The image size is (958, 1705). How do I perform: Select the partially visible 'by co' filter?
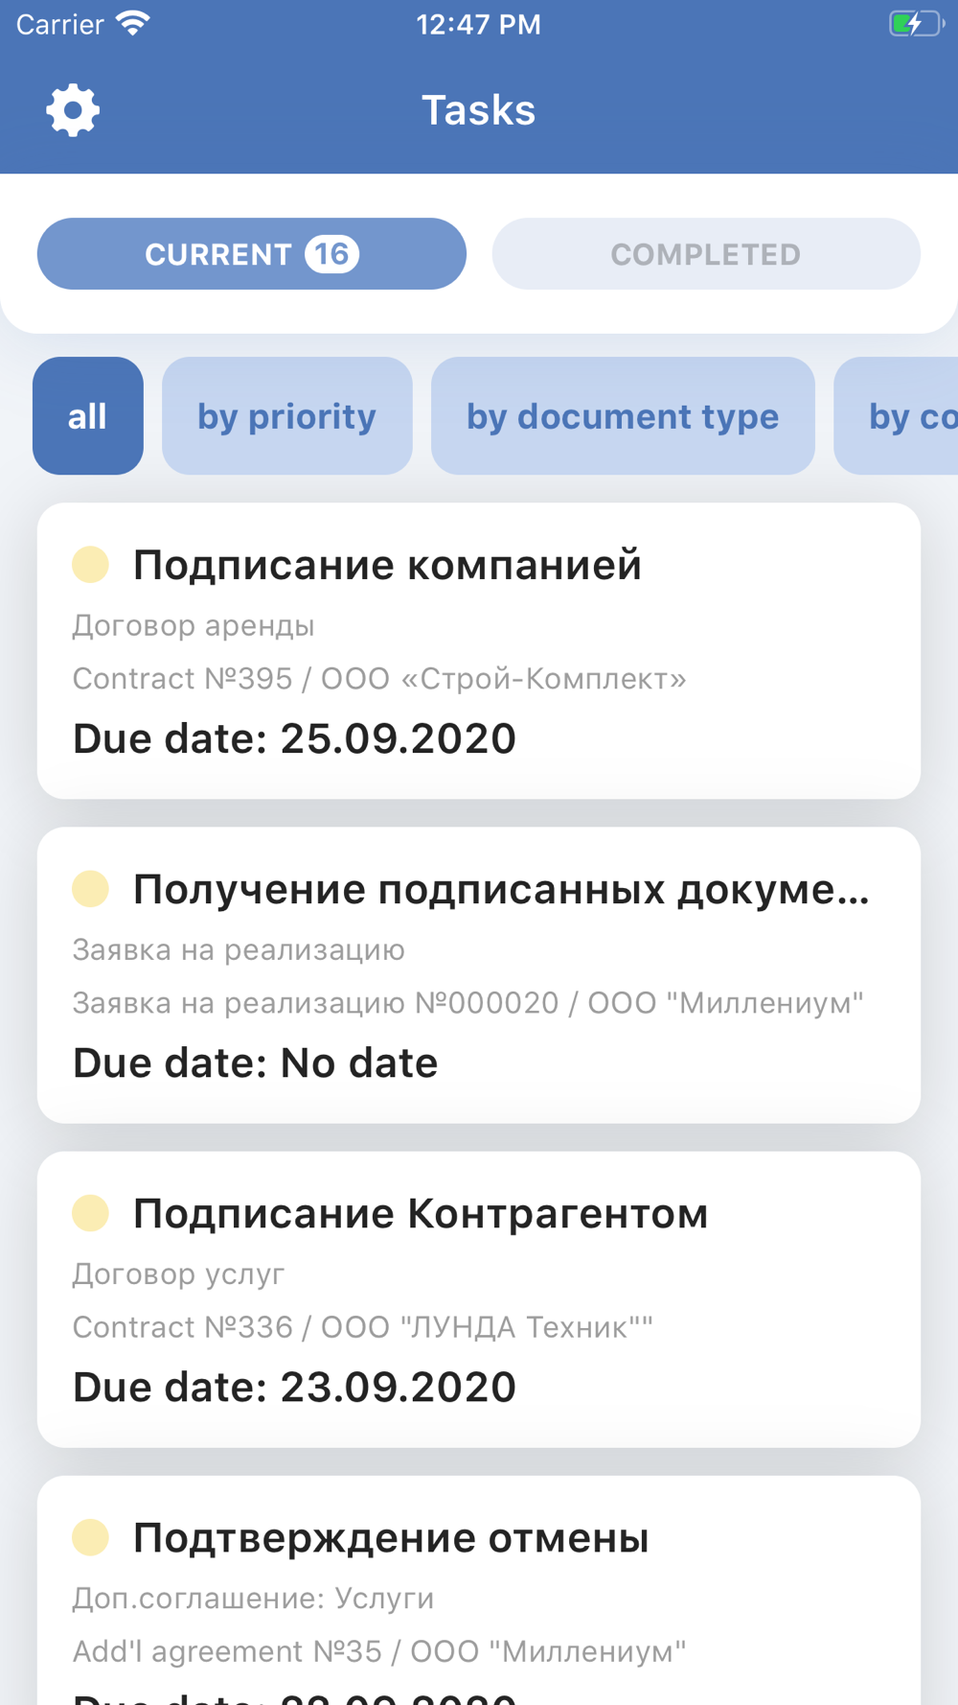tap(897, 416)
